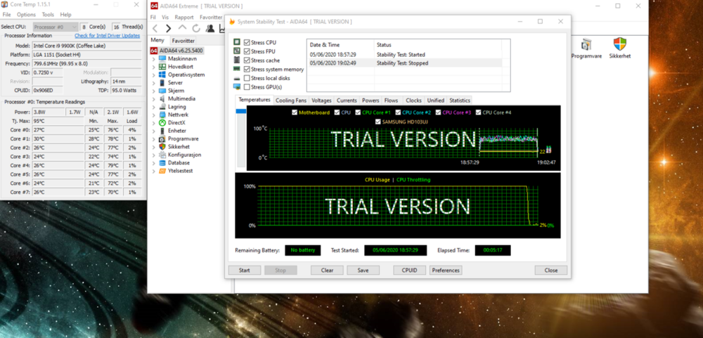Expand the DirectX tree node

click(154, 123)
